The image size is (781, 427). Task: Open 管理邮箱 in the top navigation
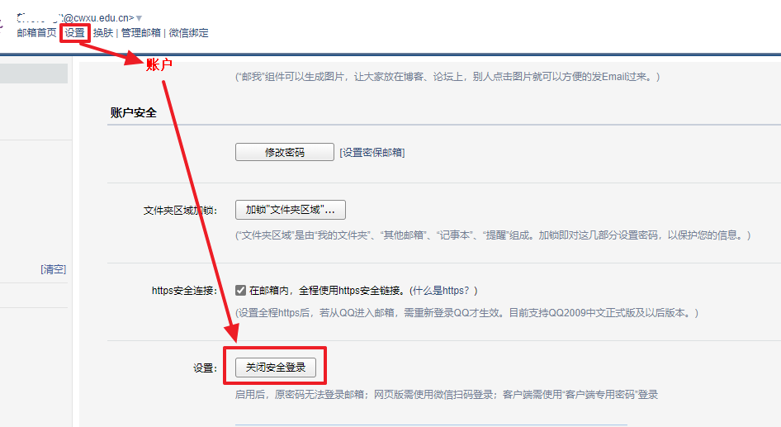pyautogui.click(x=141, y=33)
